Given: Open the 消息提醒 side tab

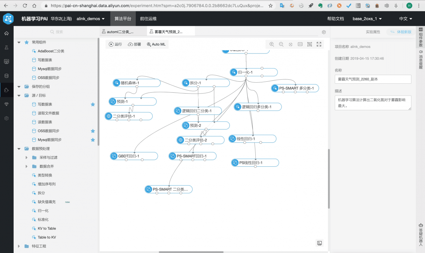Looking at the screenshot, I should (421, 59).
